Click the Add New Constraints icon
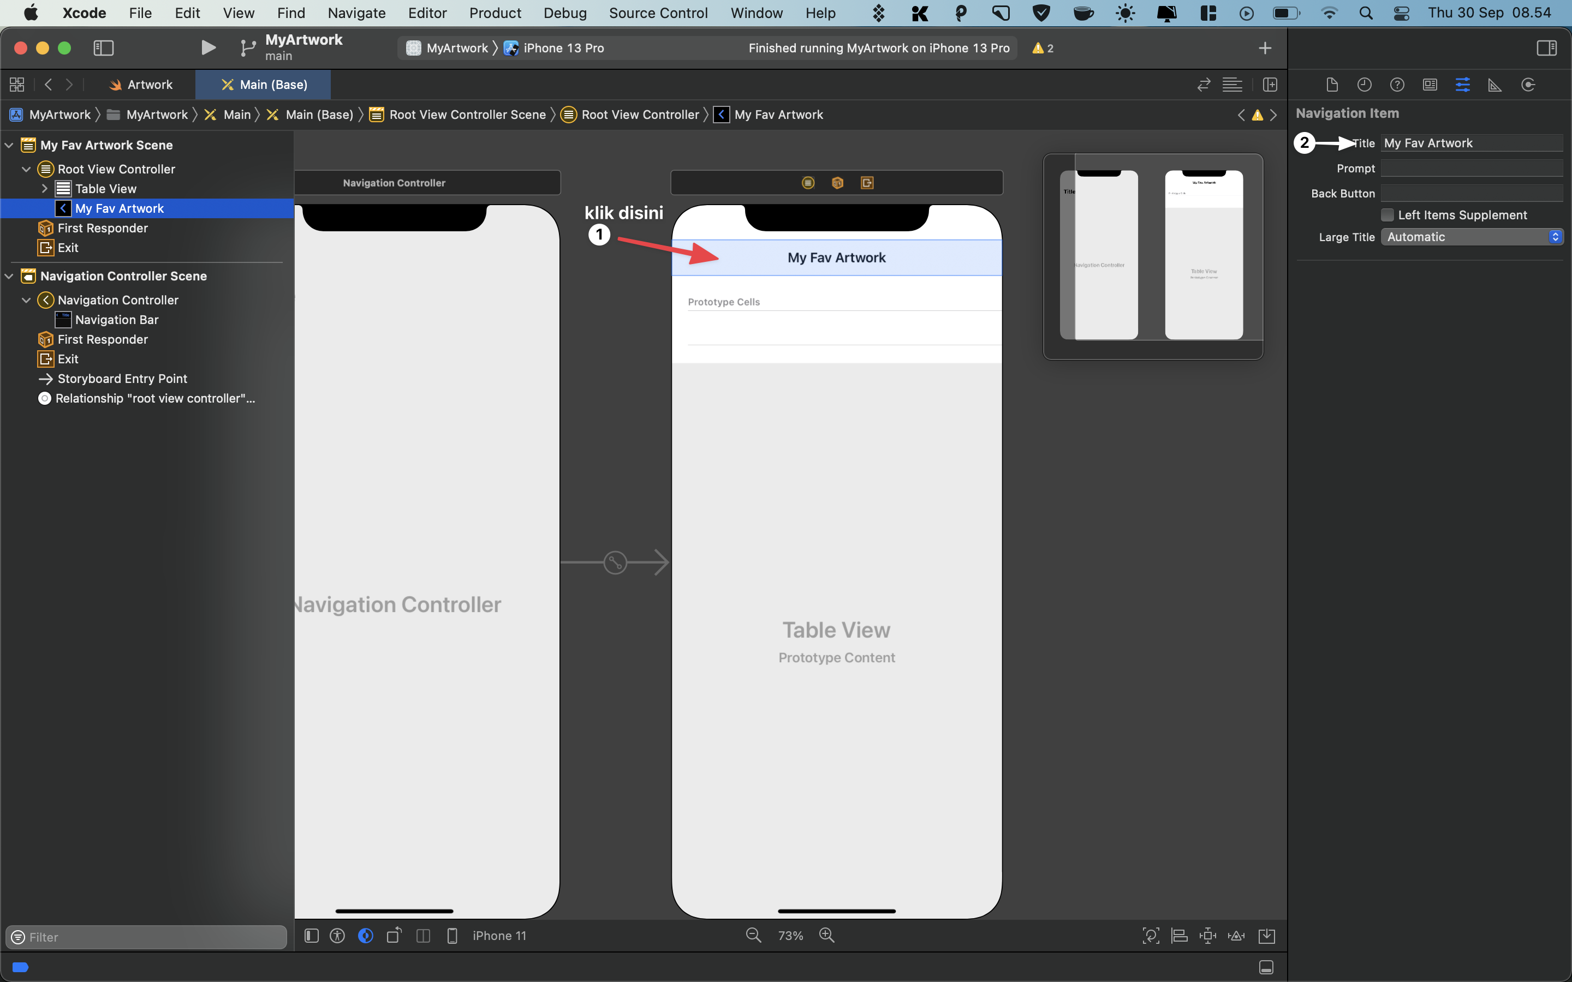 [x=1207, y=935]
